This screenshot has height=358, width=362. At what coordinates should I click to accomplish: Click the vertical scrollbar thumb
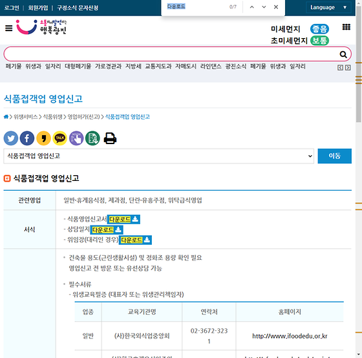point(359,65)
